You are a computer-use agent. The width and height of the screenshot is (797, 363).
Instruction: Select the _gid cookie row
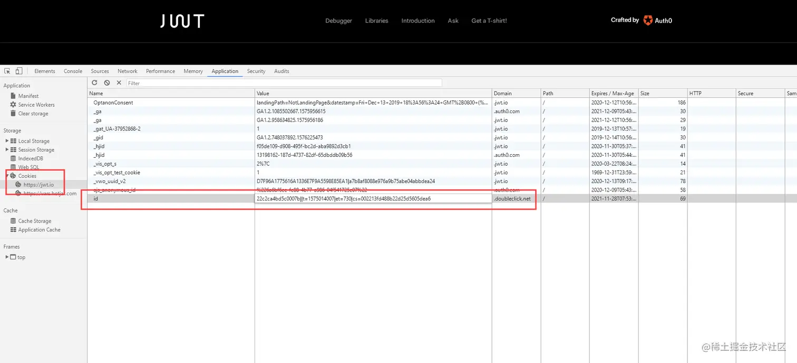coord(442,137)
